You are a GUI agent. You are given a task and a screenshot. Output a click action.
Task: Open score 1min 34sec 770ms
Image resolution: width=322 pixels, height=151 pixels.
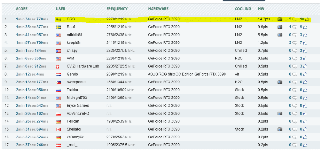pos(32,19)
